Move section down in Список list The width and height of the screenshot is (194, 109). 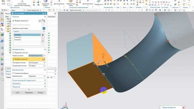click(43, 41)
